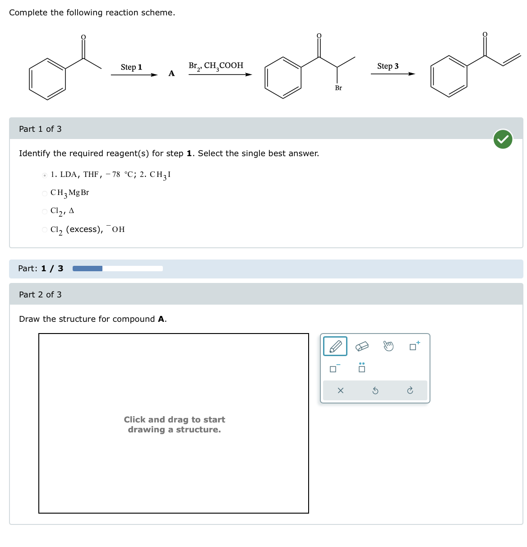Click the Part: 1 / 3 label

tap(41, 268)
